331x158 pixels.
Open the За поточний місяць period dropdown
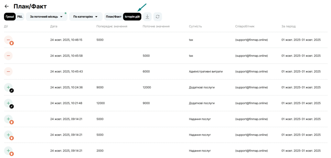tap(47, 16)
